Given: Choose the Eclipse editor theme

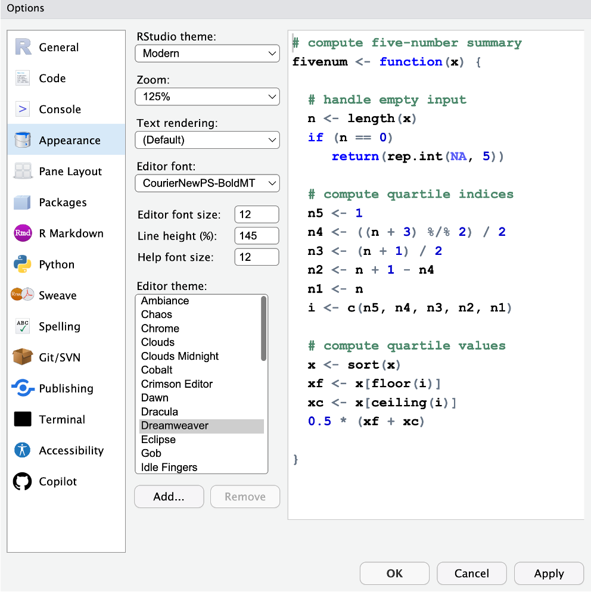Looking at the screenshot, I should pos(200,440).
